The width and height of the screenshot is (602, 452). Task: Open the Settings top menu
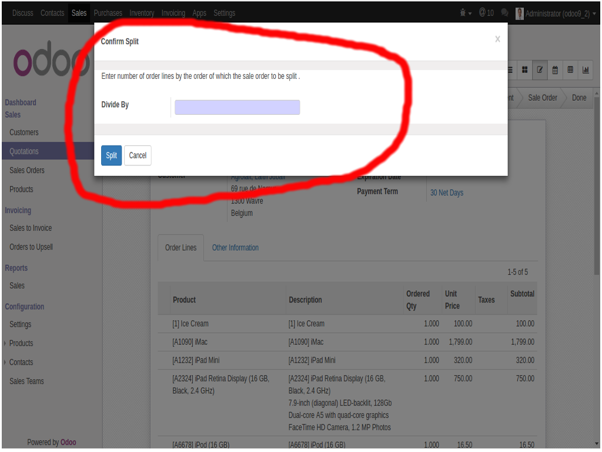pos(224,13)
